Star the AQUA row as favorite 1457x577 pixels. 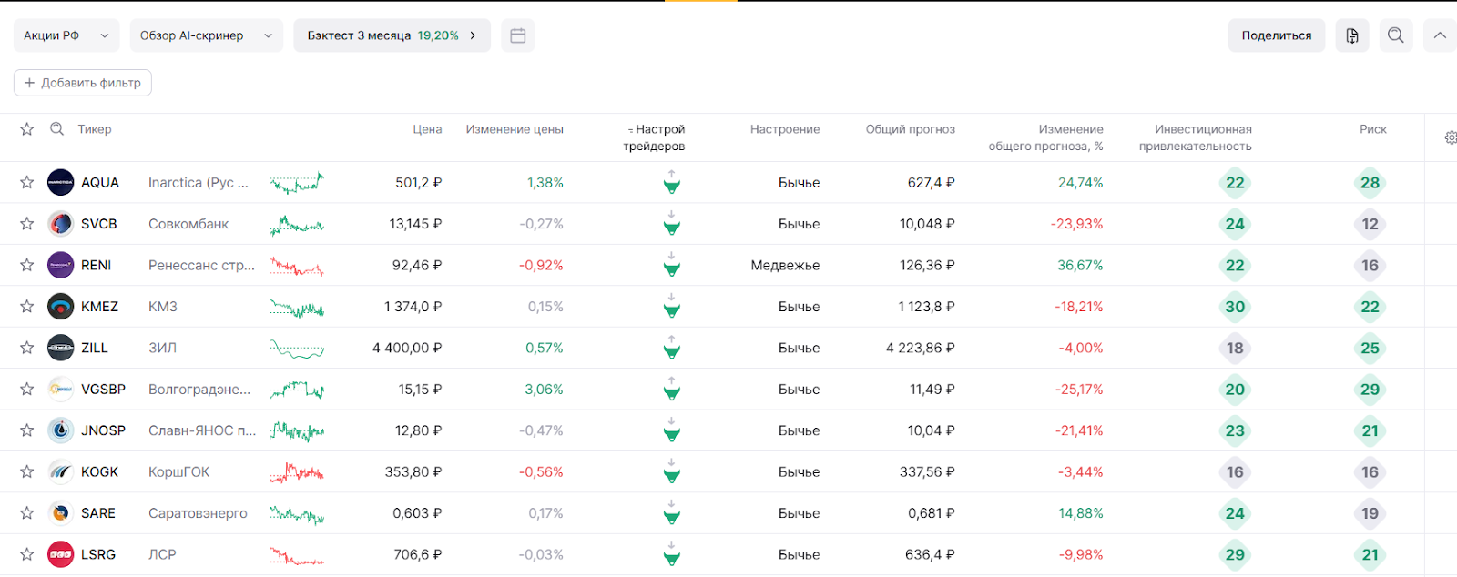(x=27, y=182)
